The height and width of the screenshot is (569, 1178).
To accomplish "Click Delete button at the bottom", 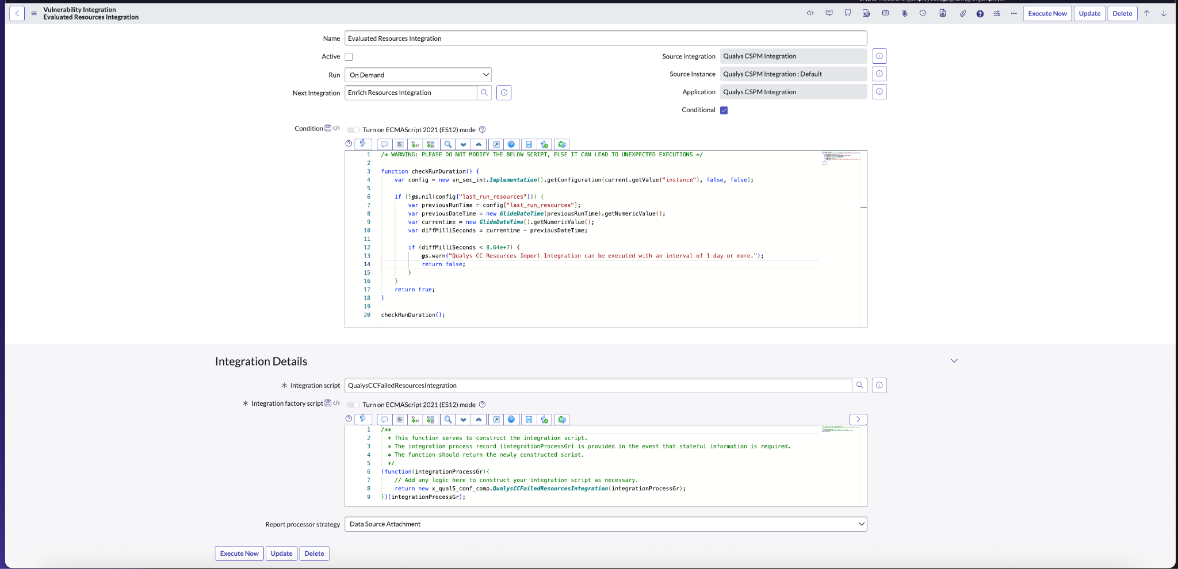I will point(314,553).
